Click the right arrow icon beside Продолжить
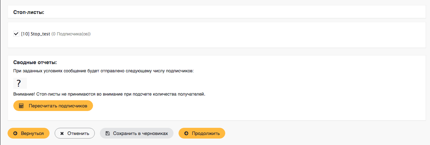Image resolution: width=430 pixels, height=145 pixels. 186,133
